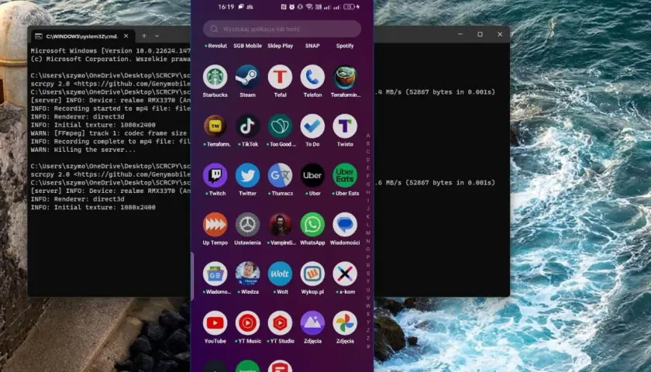
Task: Open the Tłumacz translate app
Action: pos(280,176)
